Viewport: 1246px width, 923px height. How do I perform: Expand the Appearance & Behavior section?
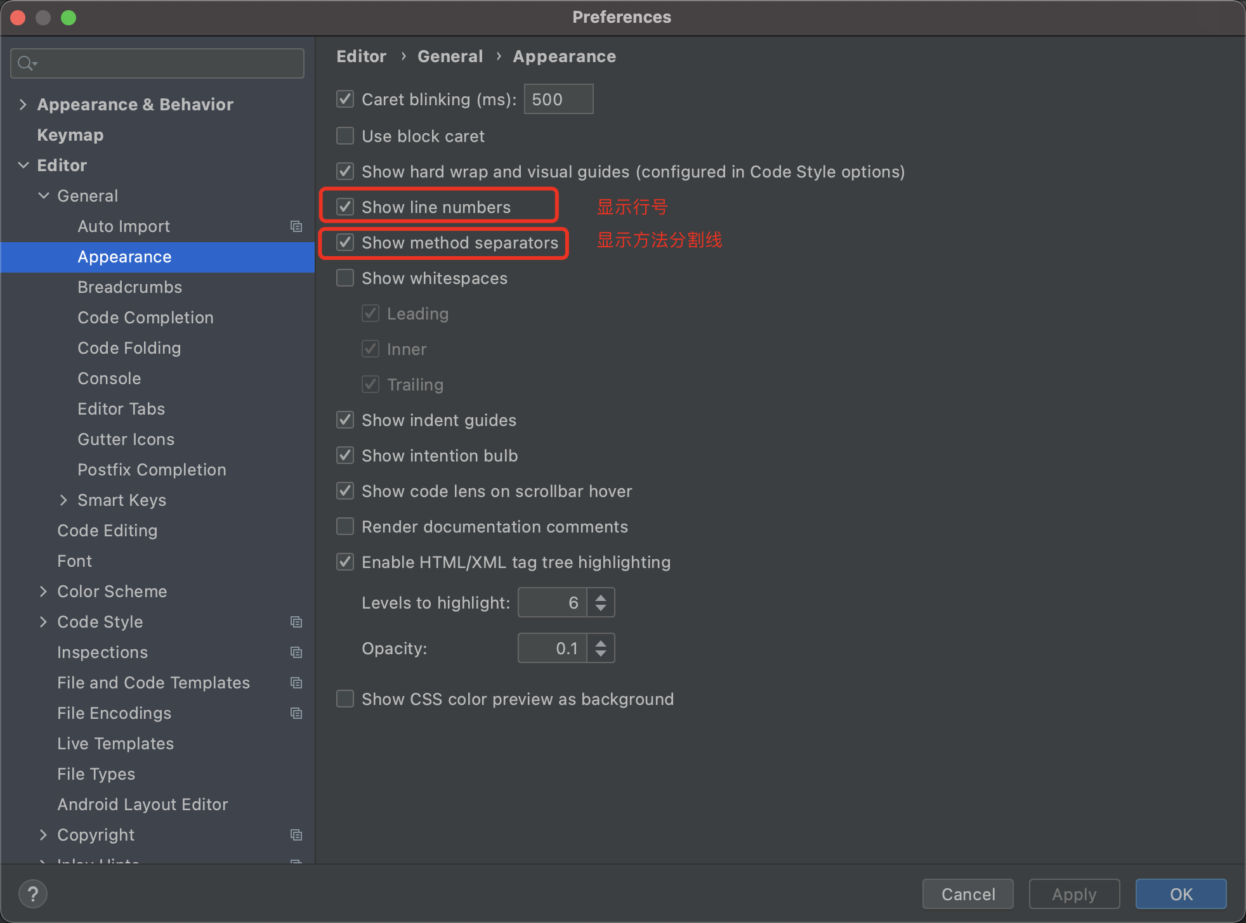click(x=23, y=104)
